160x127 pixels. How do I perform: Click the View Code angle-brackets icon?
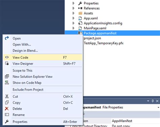click(7, 57)
